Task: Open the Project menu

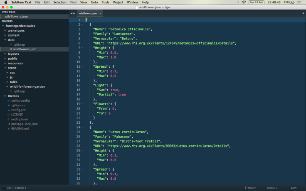Action: pos(118,2)
